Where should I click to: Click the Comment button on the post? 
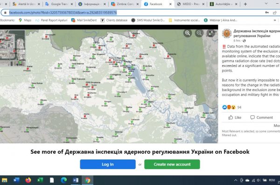tap(262, 118)
